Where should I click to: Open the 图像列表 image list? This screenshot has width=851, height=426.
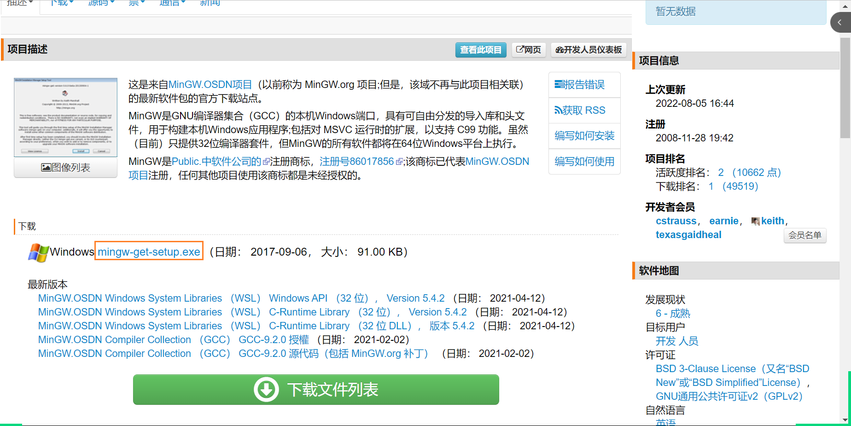pyautogui.click(x=65, y=168)
